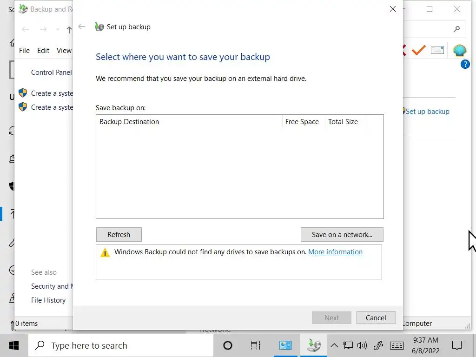Click first Create a system shield link
The image size is (476, 357).
(52, 93)
